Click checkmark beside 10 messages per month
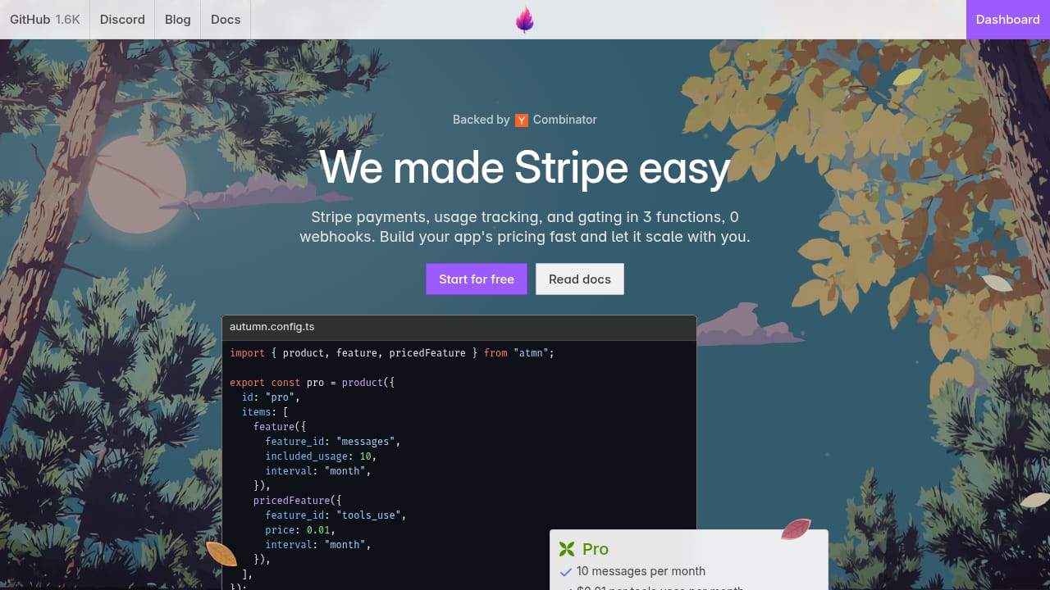The image size is (1050, 590). 565,571
